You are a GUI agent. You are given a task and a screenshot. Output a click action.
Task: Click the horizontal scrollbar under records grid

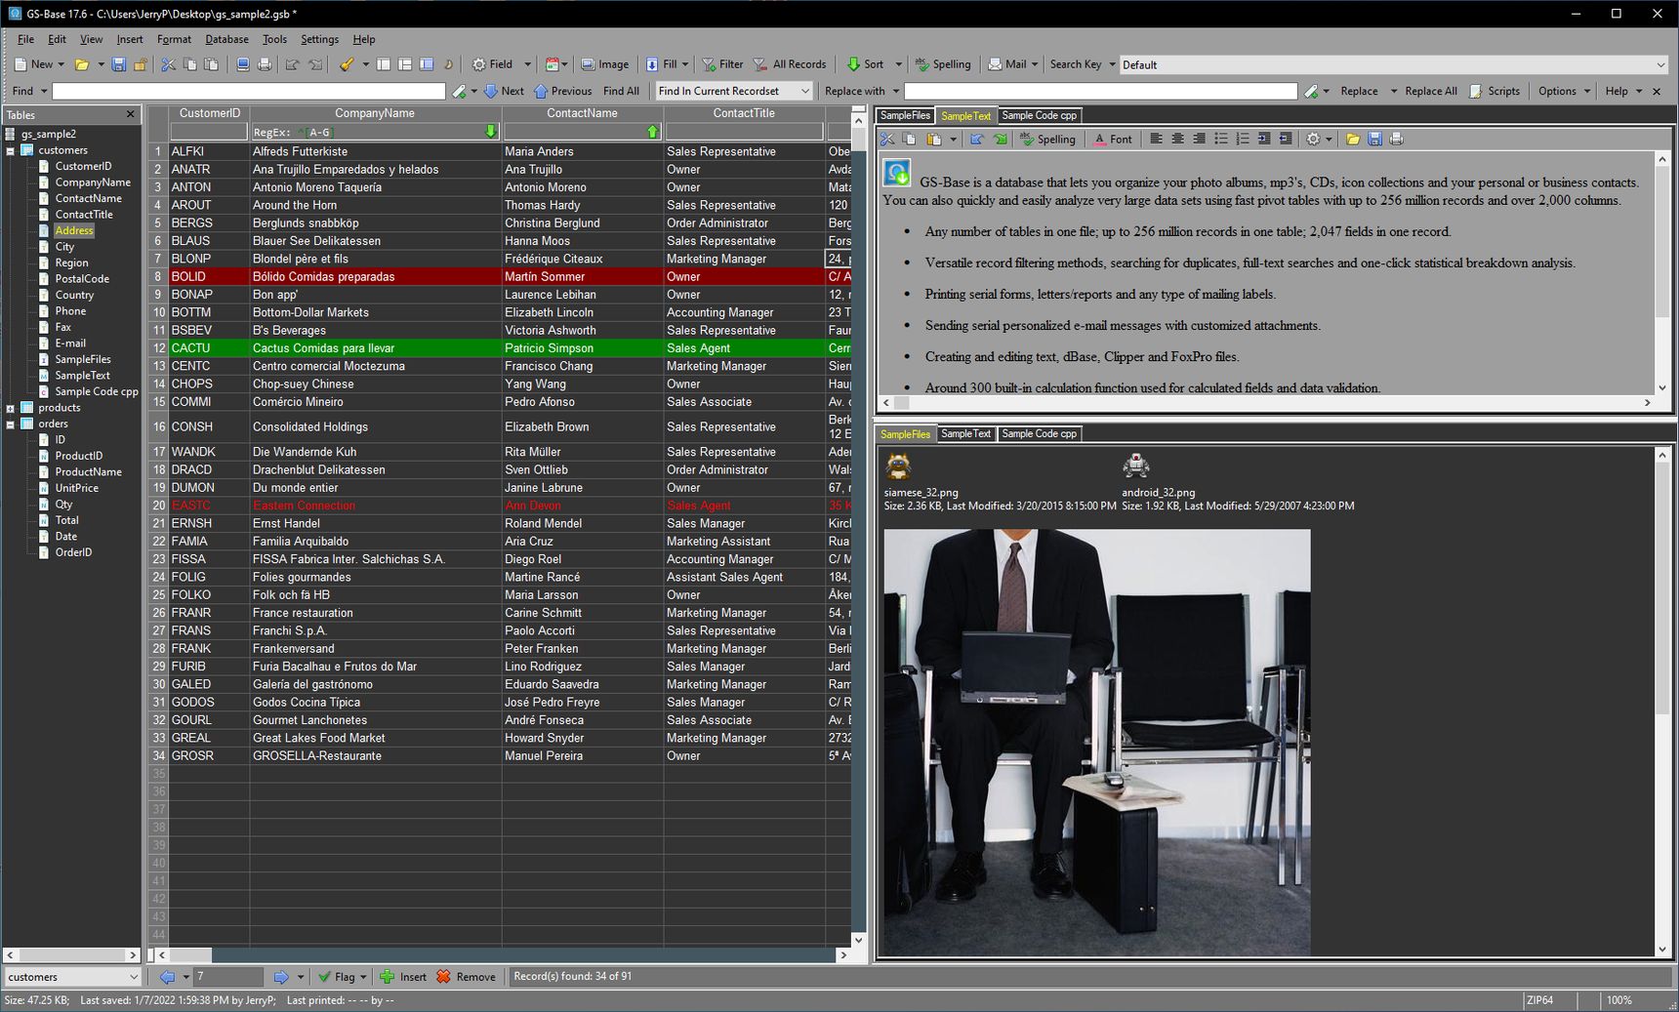[x=504, y=955]
